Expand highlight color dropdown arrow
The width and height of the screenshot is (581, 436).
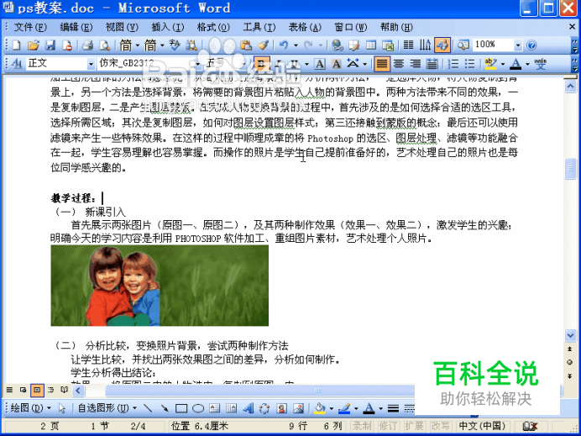(x=502, y=64)
